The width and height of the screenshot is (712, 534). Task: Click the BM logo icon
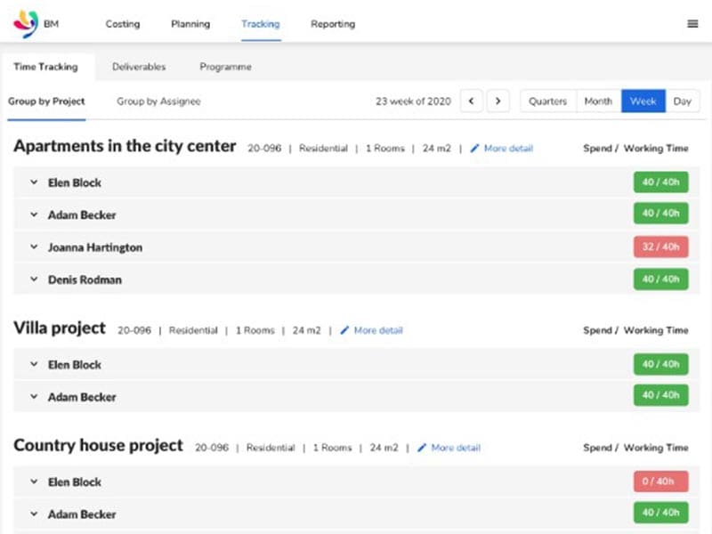[x=26, y=23]
